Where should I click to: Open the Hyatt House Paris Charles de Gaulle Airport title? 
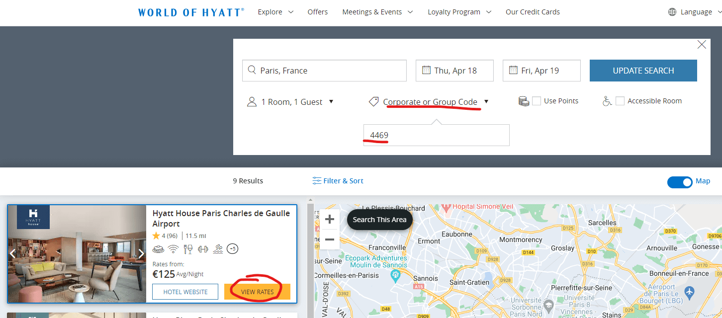[221, 219]
